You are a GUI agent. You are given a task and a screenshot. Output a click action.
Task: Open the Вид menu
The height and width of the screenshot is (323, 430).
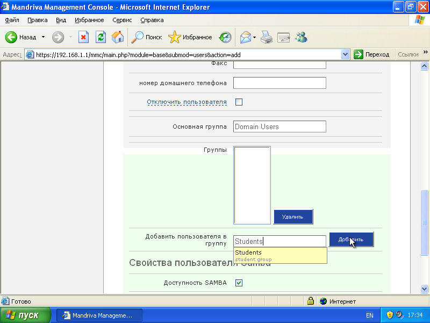click(x=61, y=20)
